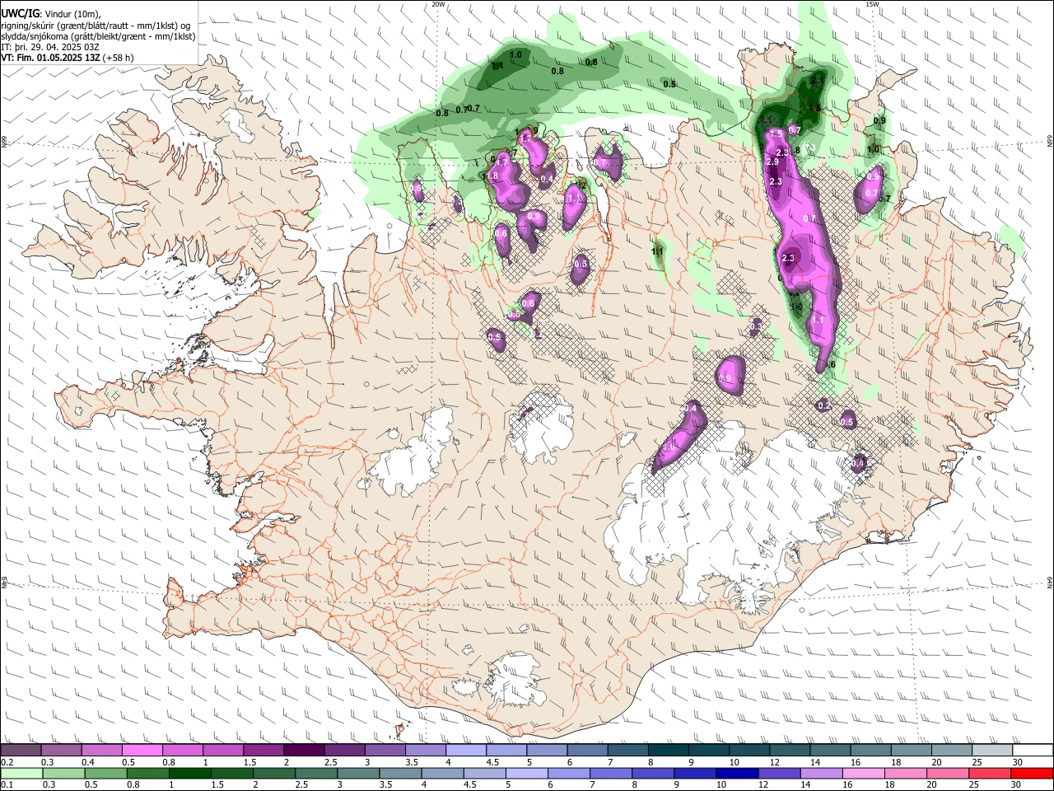1054x791 pixels.
Task: Pick the pale grey swatch labeled 25 in upper row
Action: coord(991,751)
